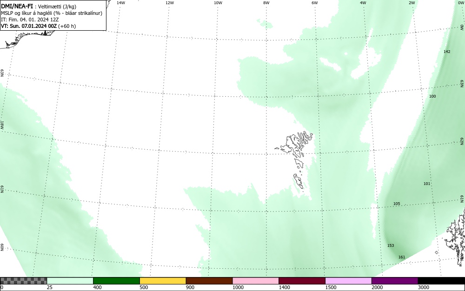Click the "8W" longitude label
Image resolution: width=465 pixels, height=291 pixels.
coord(266,3)
